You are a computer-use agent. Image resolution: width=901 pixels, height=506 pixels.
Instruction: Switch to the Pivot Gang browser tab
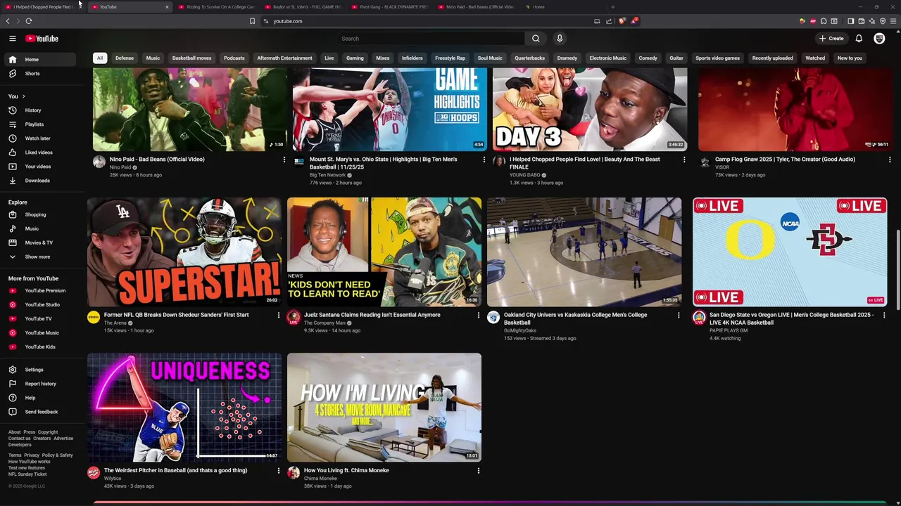tap(389, 7)
